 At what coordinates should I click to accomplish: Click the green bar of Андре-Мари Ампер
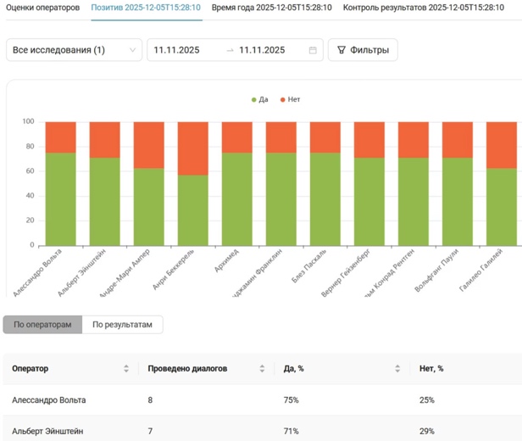click(x=149, y=207)
